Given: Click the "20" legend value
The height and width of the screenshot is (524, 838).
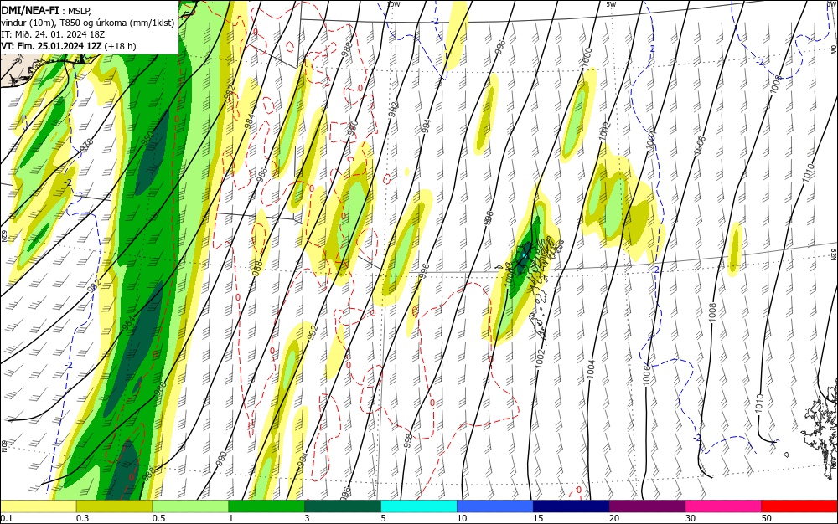Looking at the screenshot, I should click(614, 518).
